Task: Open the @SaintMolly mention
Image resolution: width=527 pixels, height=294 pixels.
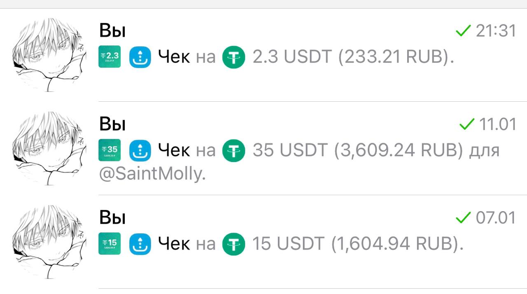Action: [152, 175]
